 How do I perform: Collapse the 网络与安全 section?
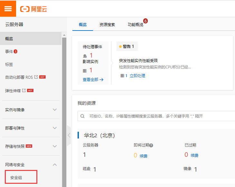coord(55,165)
